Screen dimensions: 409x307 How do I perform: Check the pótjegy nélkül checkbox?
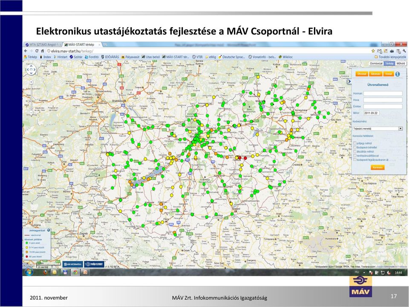click(x=355, y=143)
